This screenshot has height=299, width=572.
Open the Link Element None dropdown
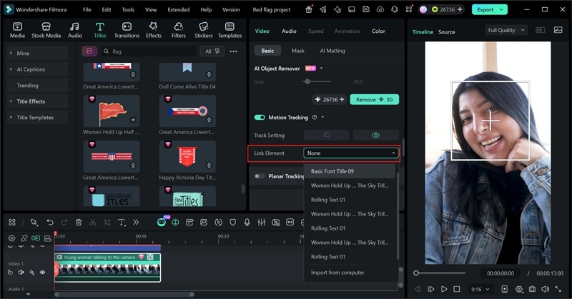pos(351,153)
